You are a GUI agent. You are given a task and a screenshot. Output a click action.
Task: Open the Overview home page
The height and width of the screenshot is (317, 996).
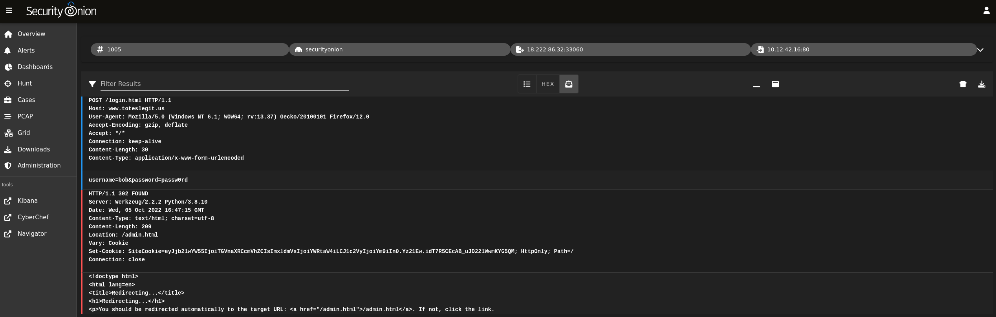click(38, 34)
